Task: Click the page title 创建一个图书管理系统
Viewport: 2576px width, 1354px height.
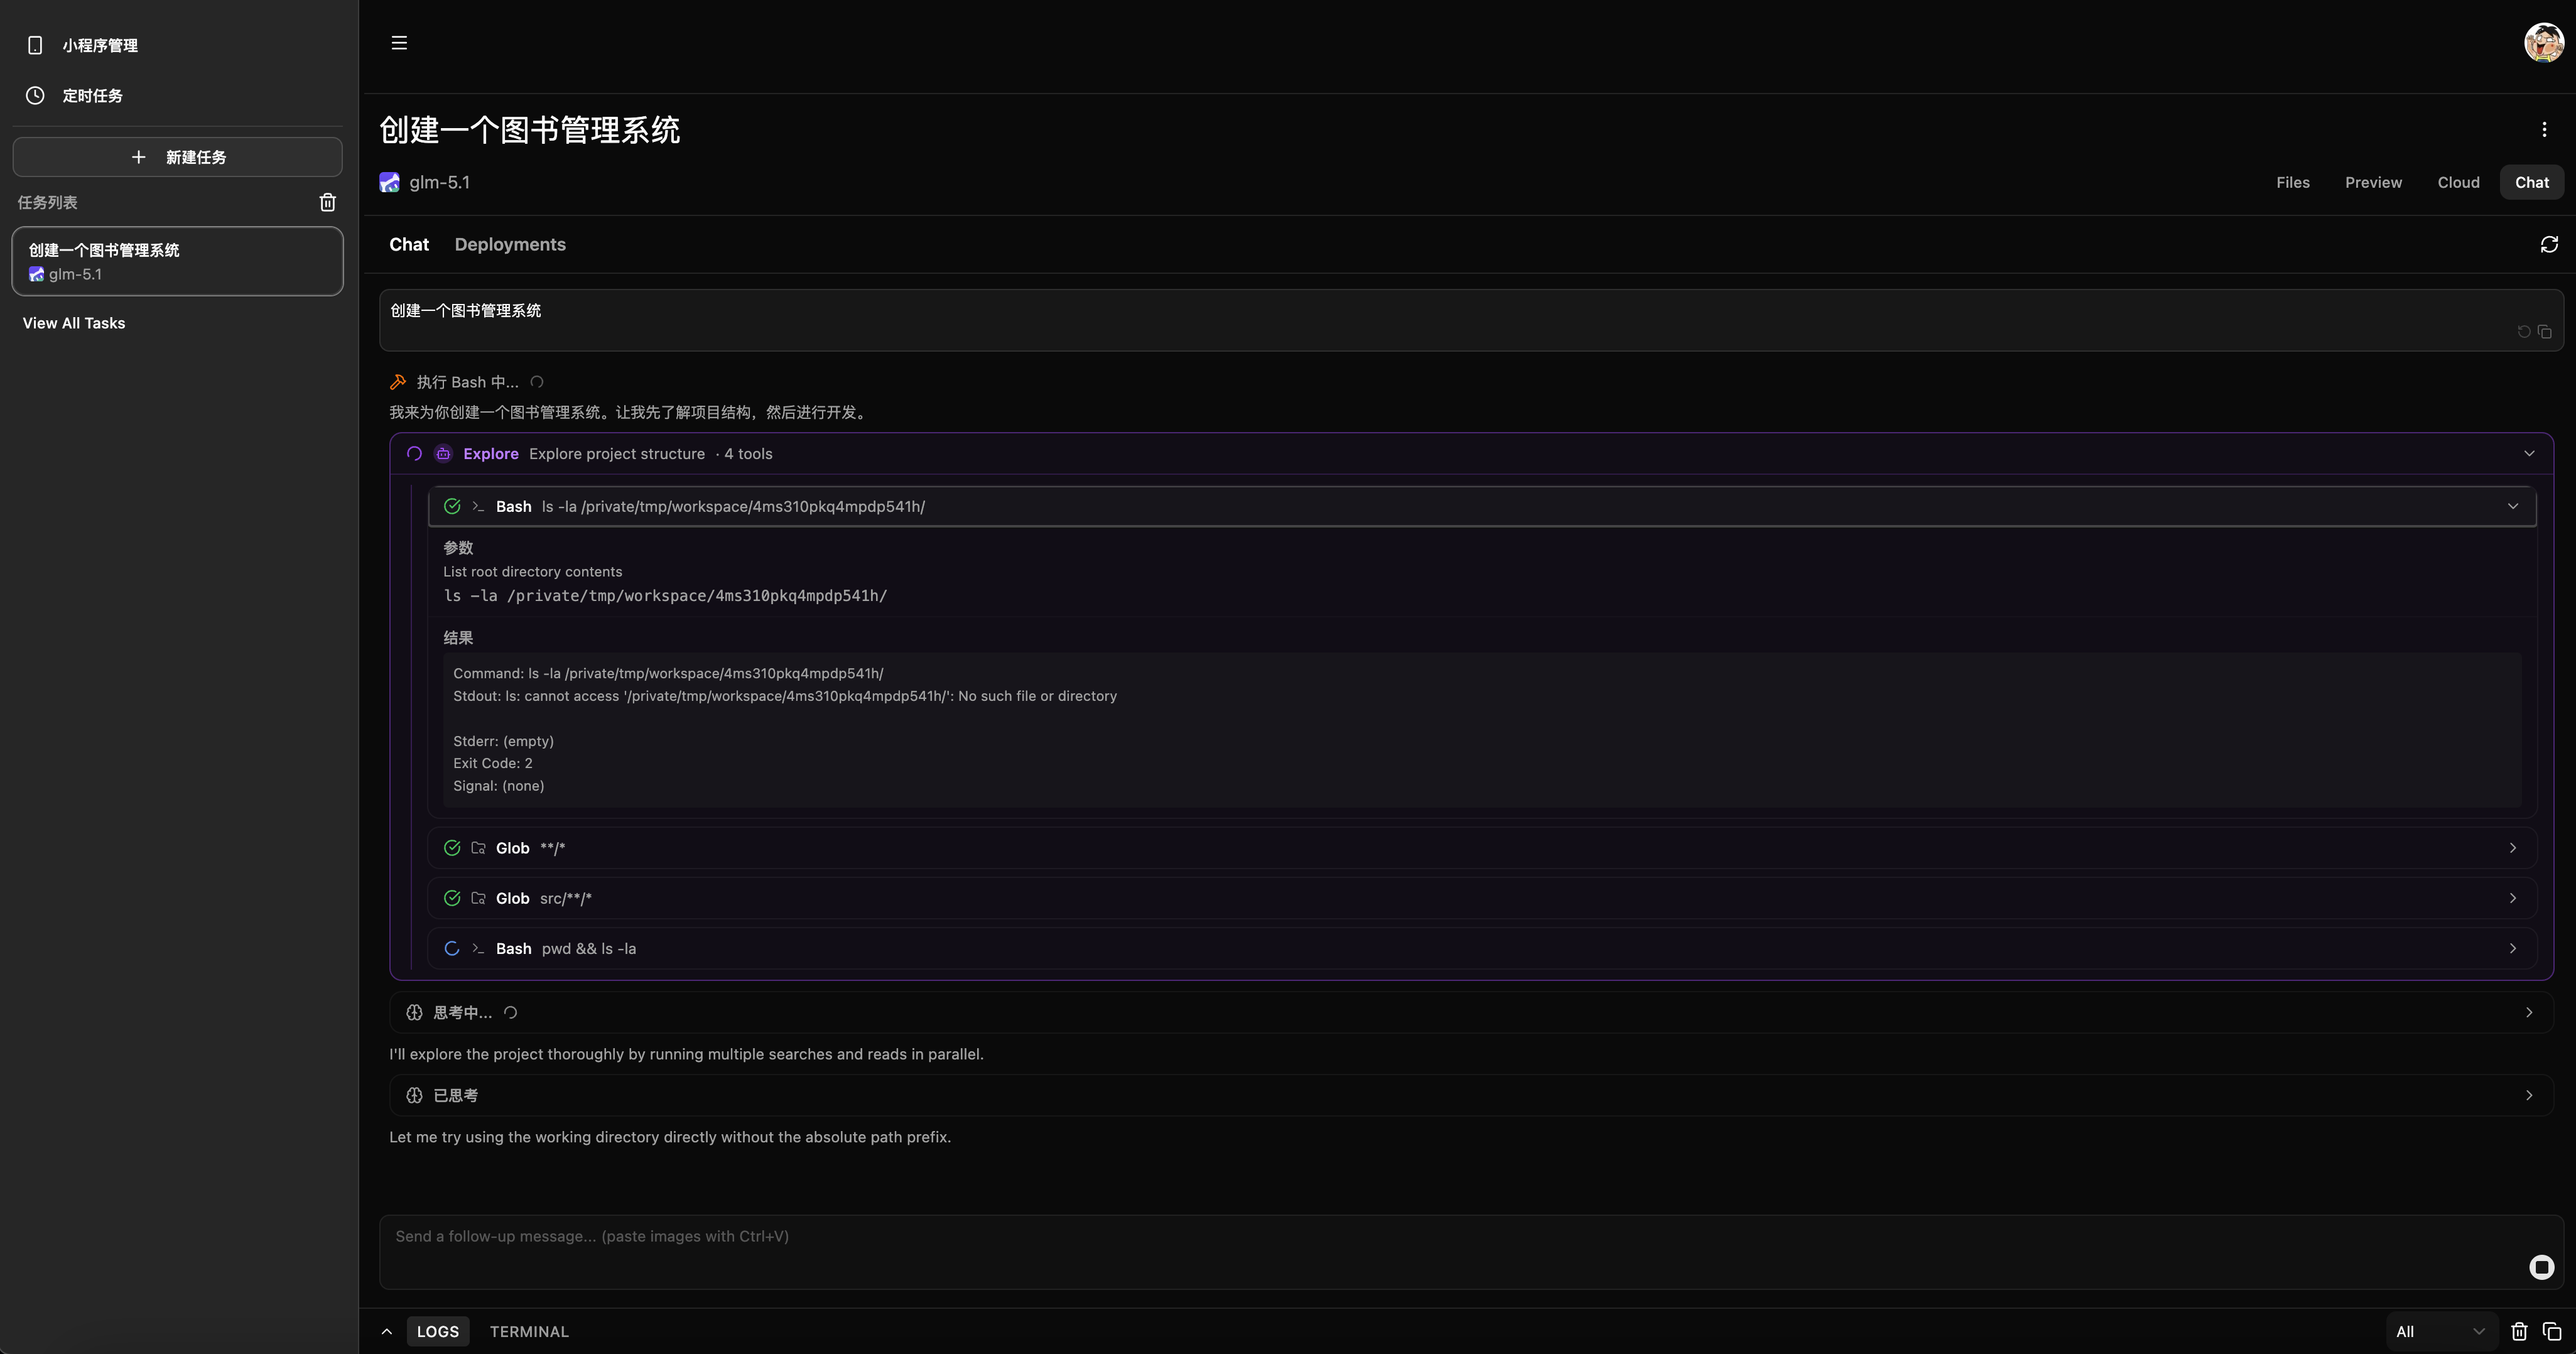Action: click(x=530, y=130)
